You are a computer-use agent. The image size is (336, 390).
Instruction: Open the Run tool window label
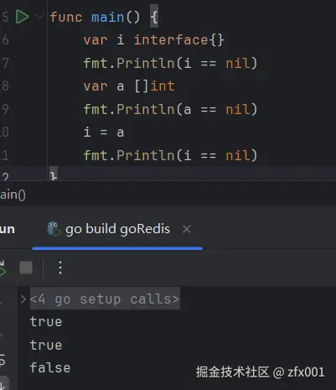(x=8, y=229)
